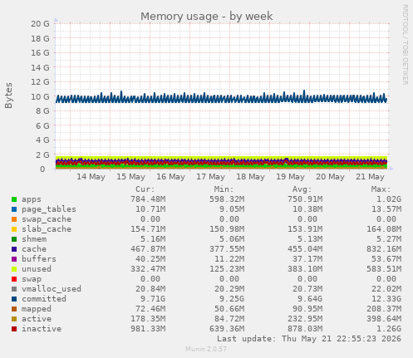Click the inactive dark red legend swatch
413x358 pixels.
click(14, 329)
